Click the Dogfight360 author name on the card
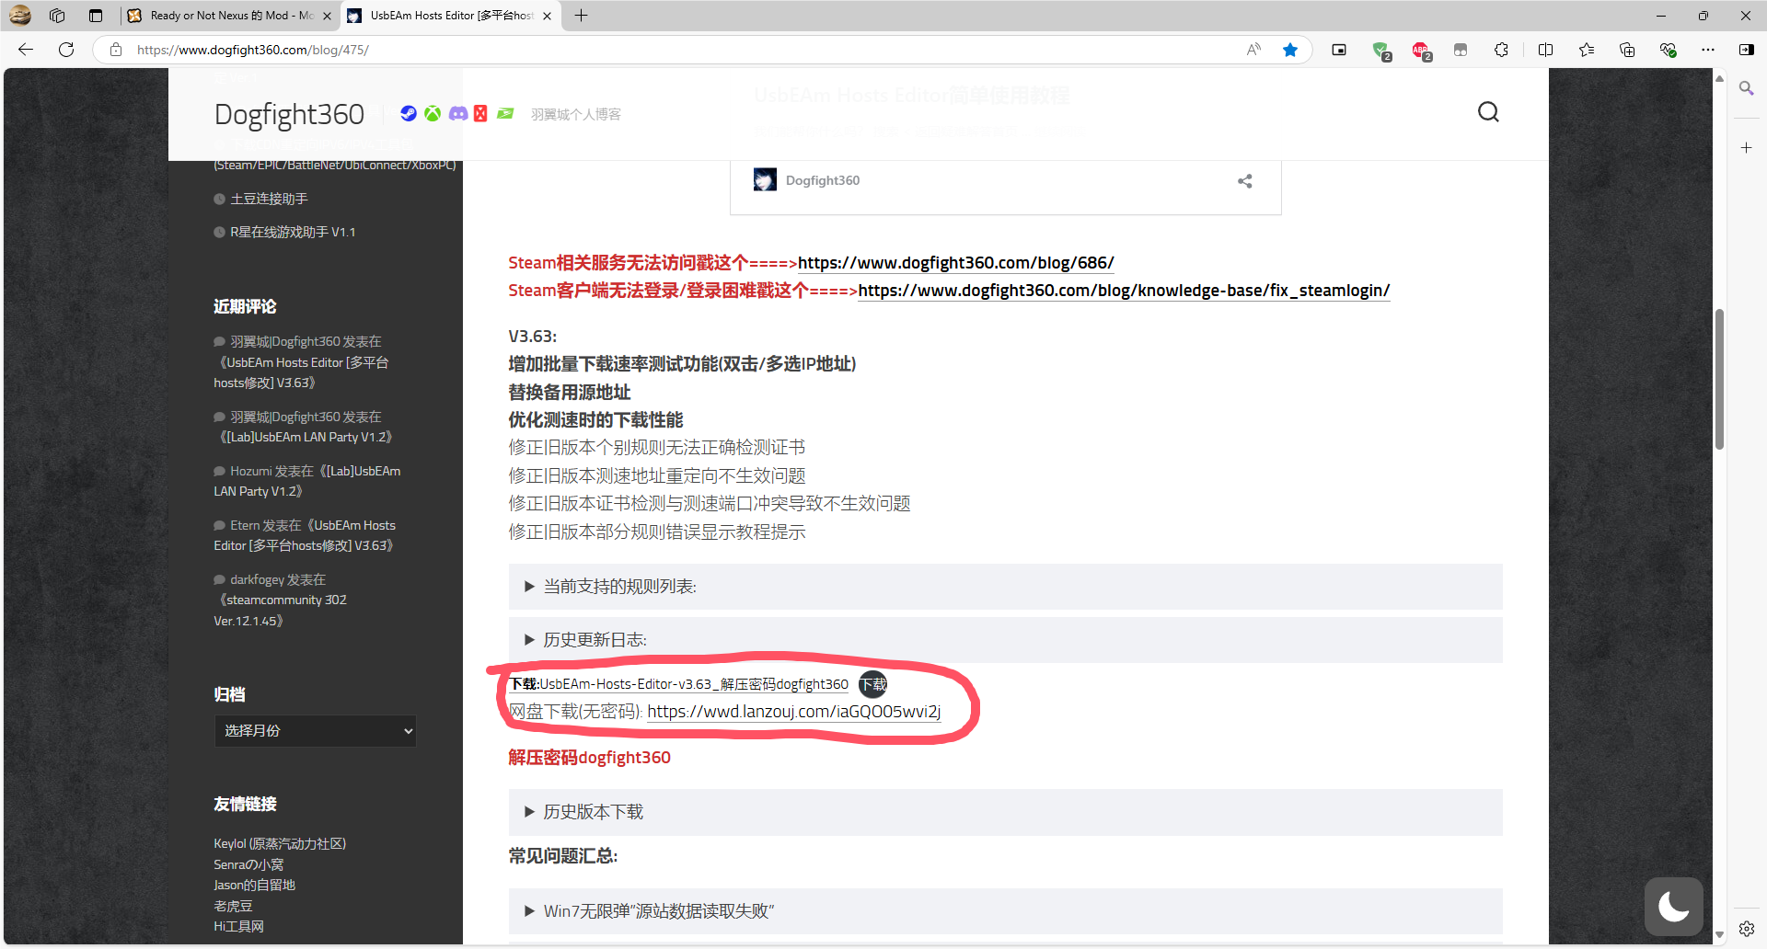The image size is (1767, 949). (823, 180)
